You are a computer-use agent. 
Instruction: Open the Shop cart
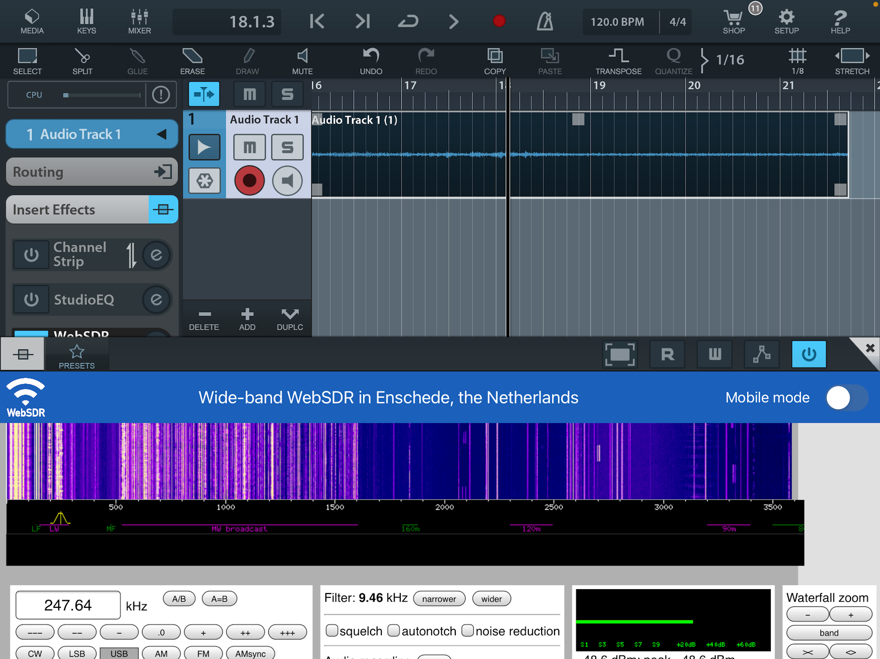[x=733, y=21]
